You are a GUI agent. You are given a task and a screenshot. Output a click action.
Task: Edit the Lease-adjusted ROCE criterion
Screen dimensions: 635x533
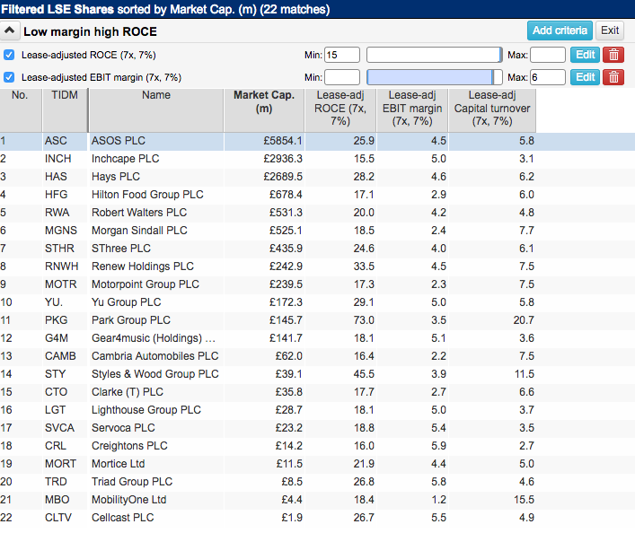585,55
